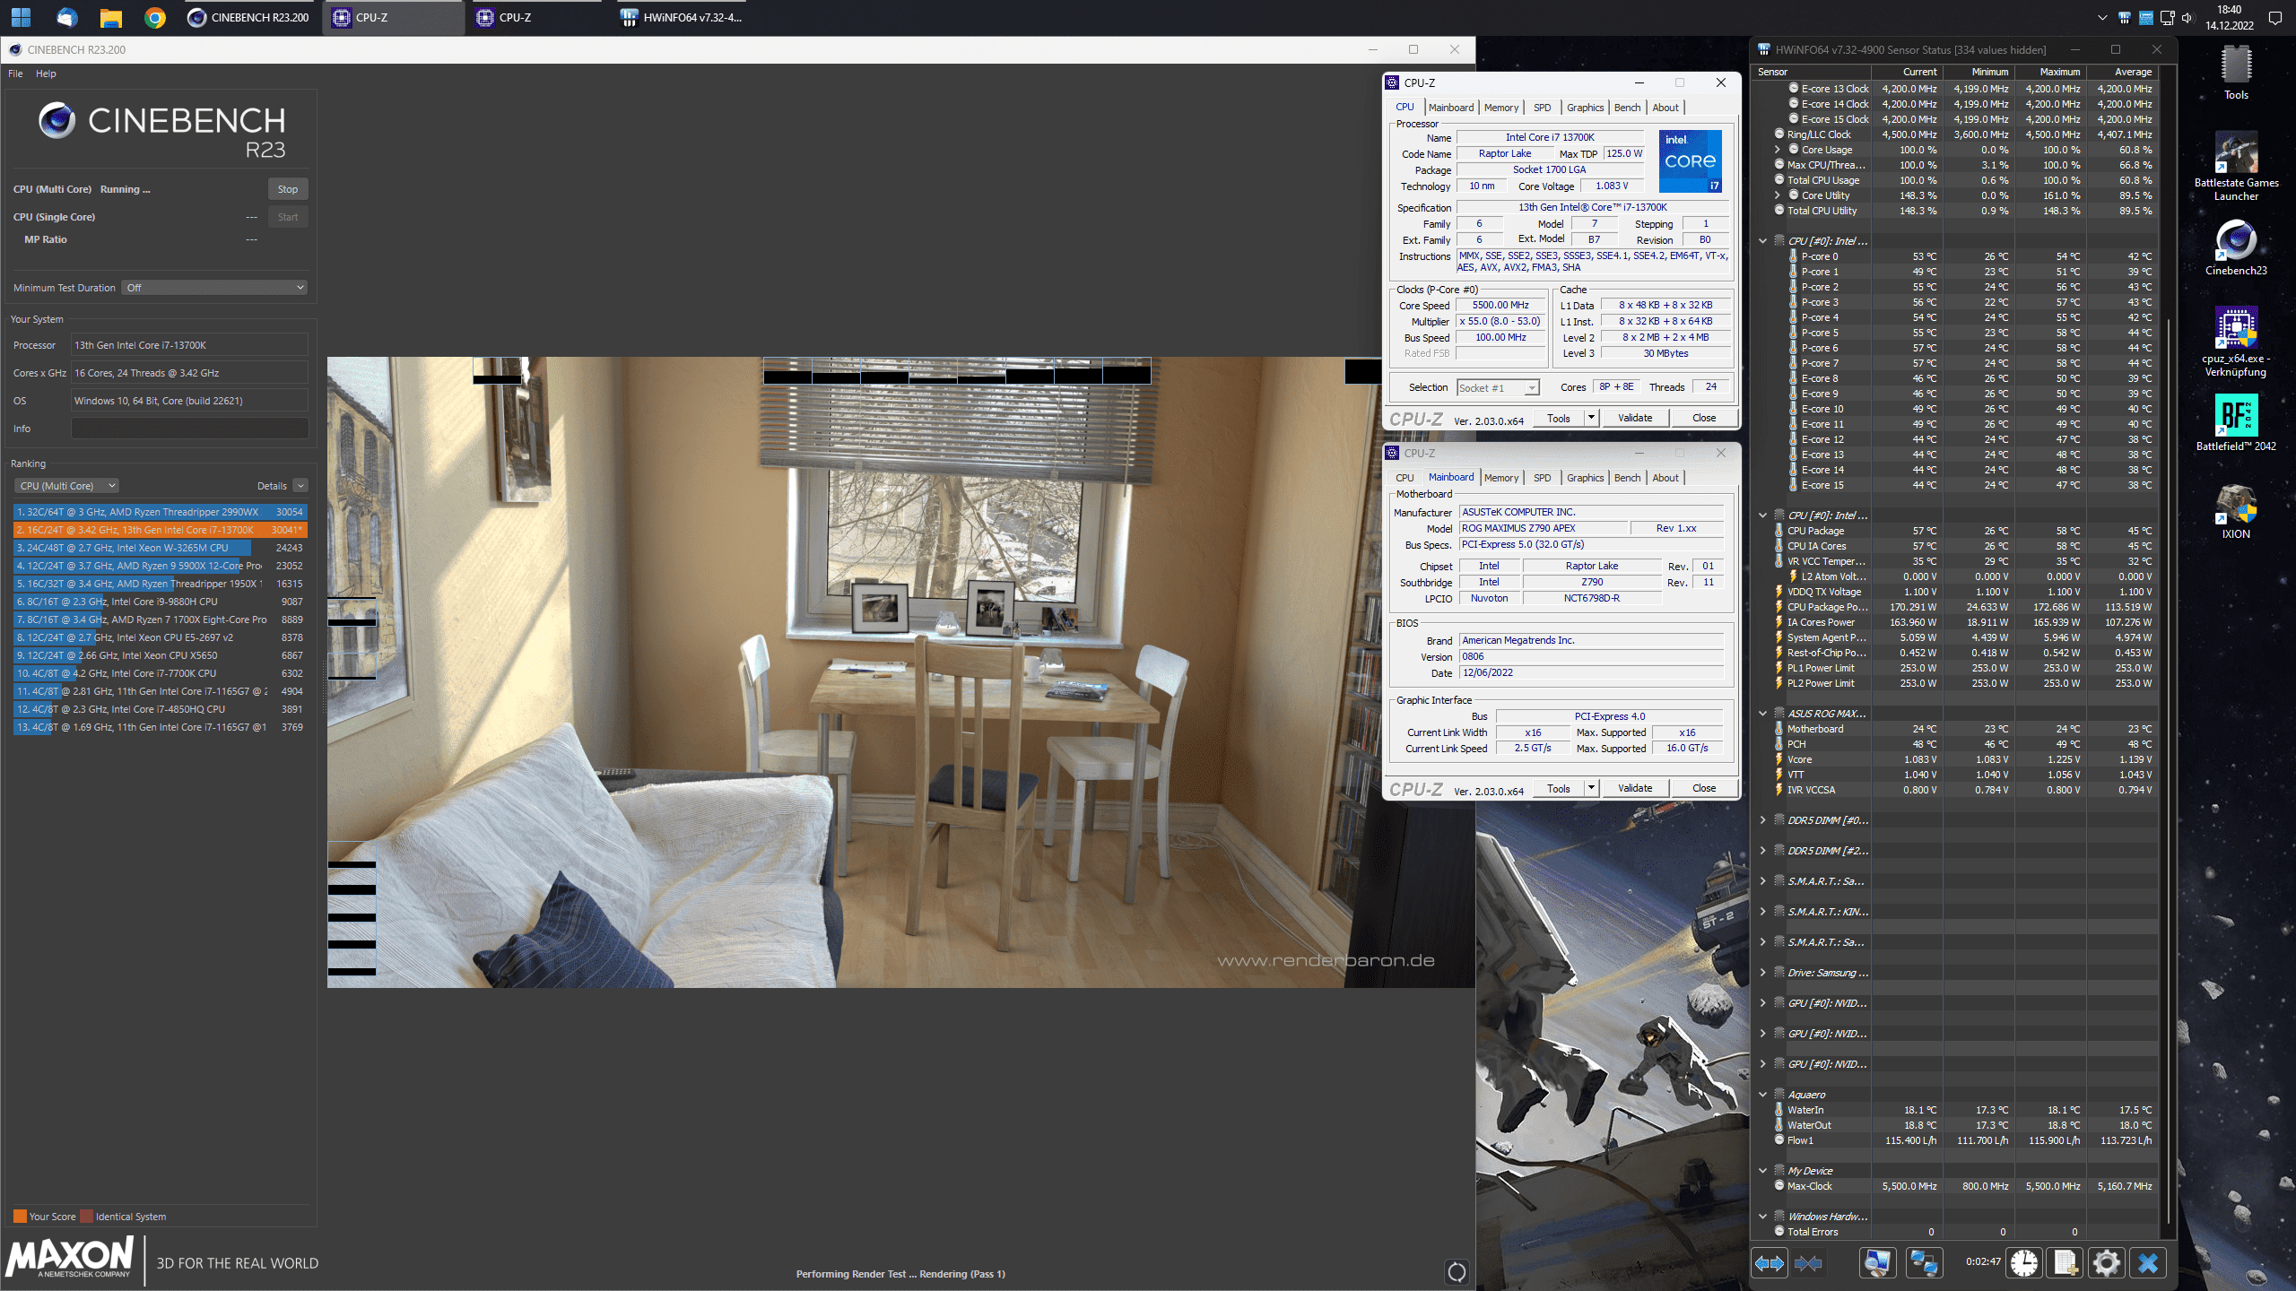Switch to Memory tab in CPU-Z CPU window
Screen dimensions: 2296x1291
click(1501, 108)
